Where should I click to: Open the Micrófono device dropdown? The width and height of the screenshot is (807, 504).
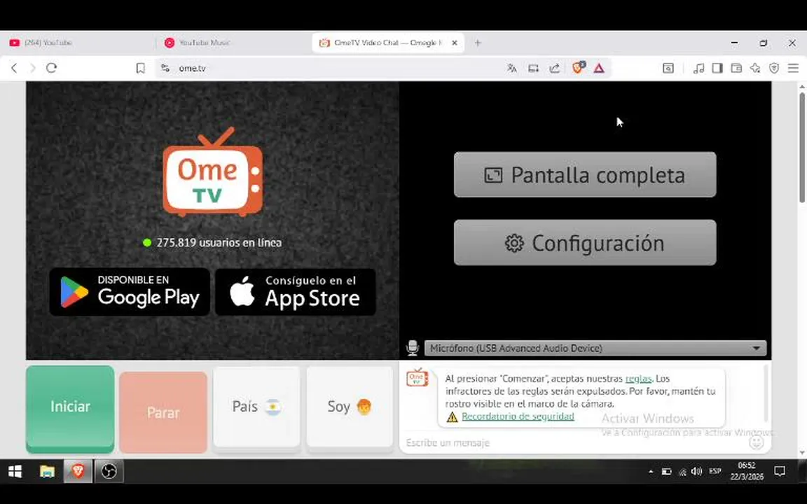tap(595, 348)
